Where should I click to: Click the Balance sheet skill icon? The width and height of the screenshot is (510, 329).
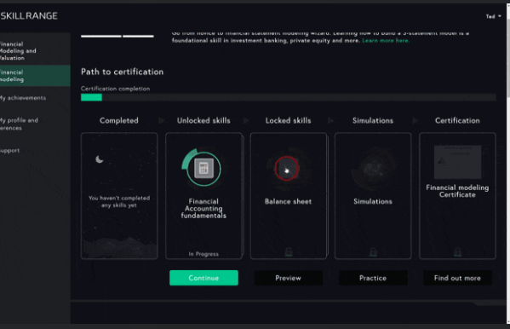[287, 169]
